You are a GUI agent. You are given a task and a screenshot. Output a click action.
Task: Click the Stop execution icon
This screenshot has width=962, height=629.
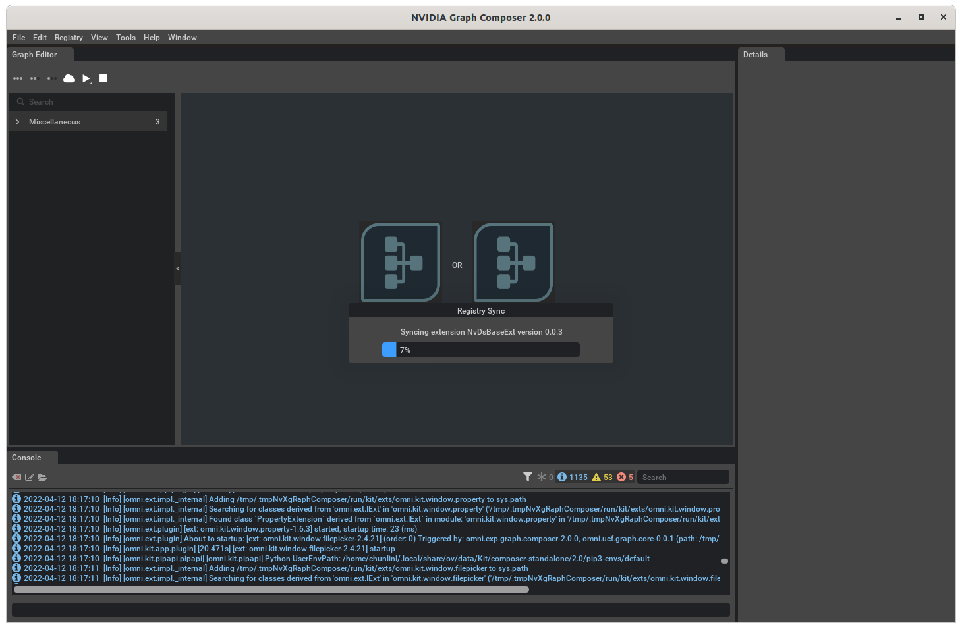pos(103,78)
